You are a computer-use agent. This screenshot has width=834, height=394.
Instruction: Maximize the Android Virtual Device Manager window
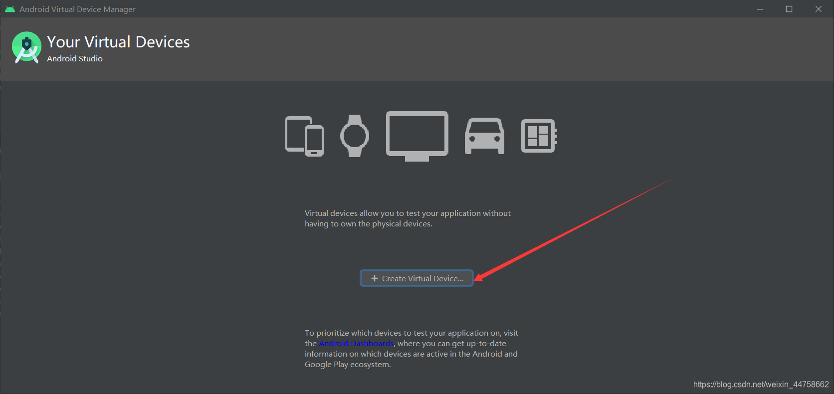pyautogui.click(x=789, y=9)
